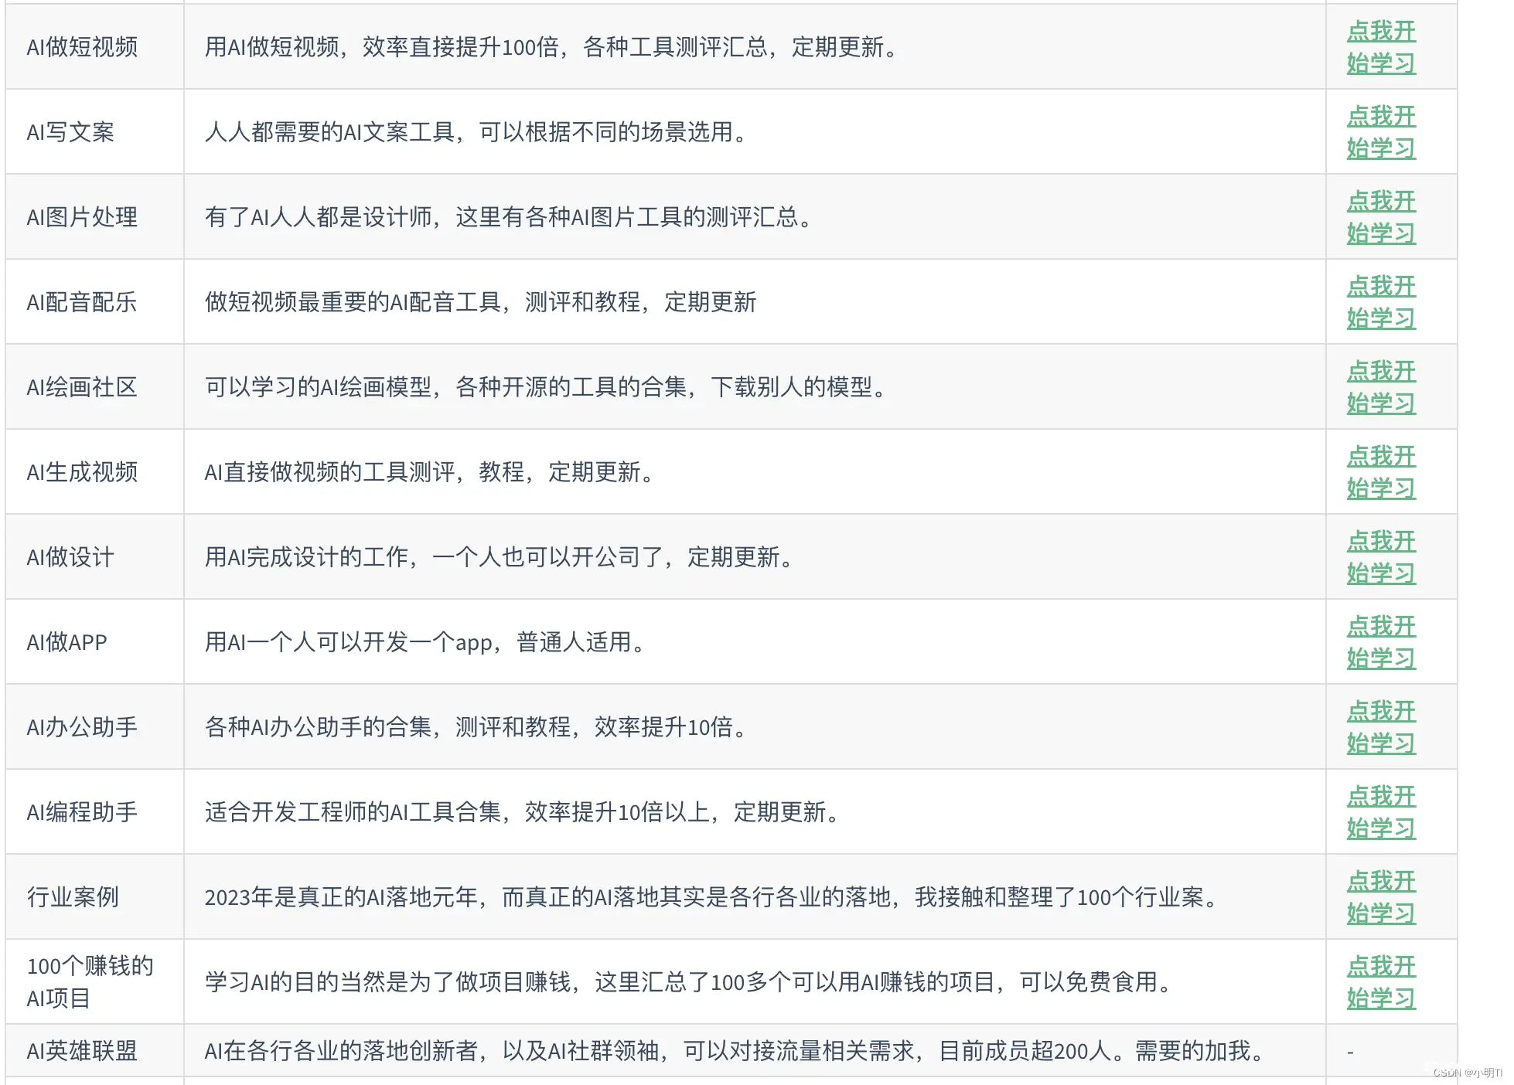Click the description 用AI一个人可以开发一个app
This screenshot has width=1514, height=1085.
point(427,642)
